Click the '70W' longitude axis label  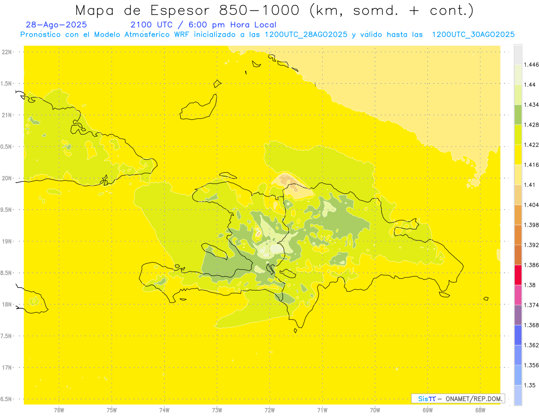click(375, 410)
